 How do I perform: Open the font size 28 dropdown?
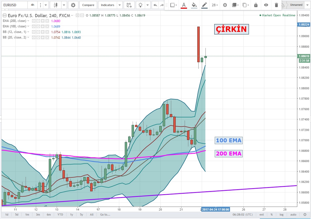[214, 5]
